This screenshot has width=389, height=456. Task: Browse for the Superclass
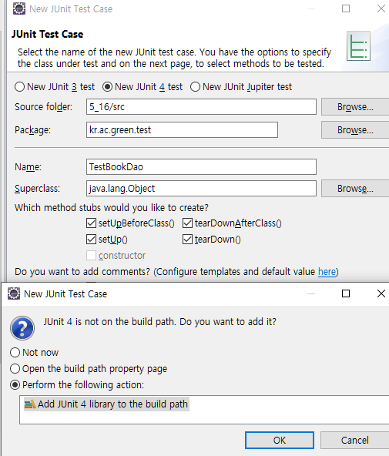point(355,189)
